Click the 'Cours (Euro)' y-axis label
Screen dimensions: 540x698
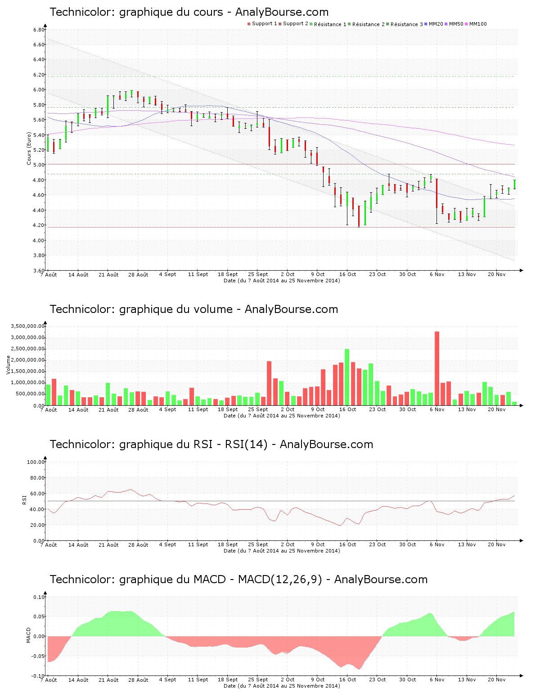point(29,149)
